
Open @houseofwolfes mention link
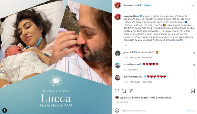click(x=174, y=40)
